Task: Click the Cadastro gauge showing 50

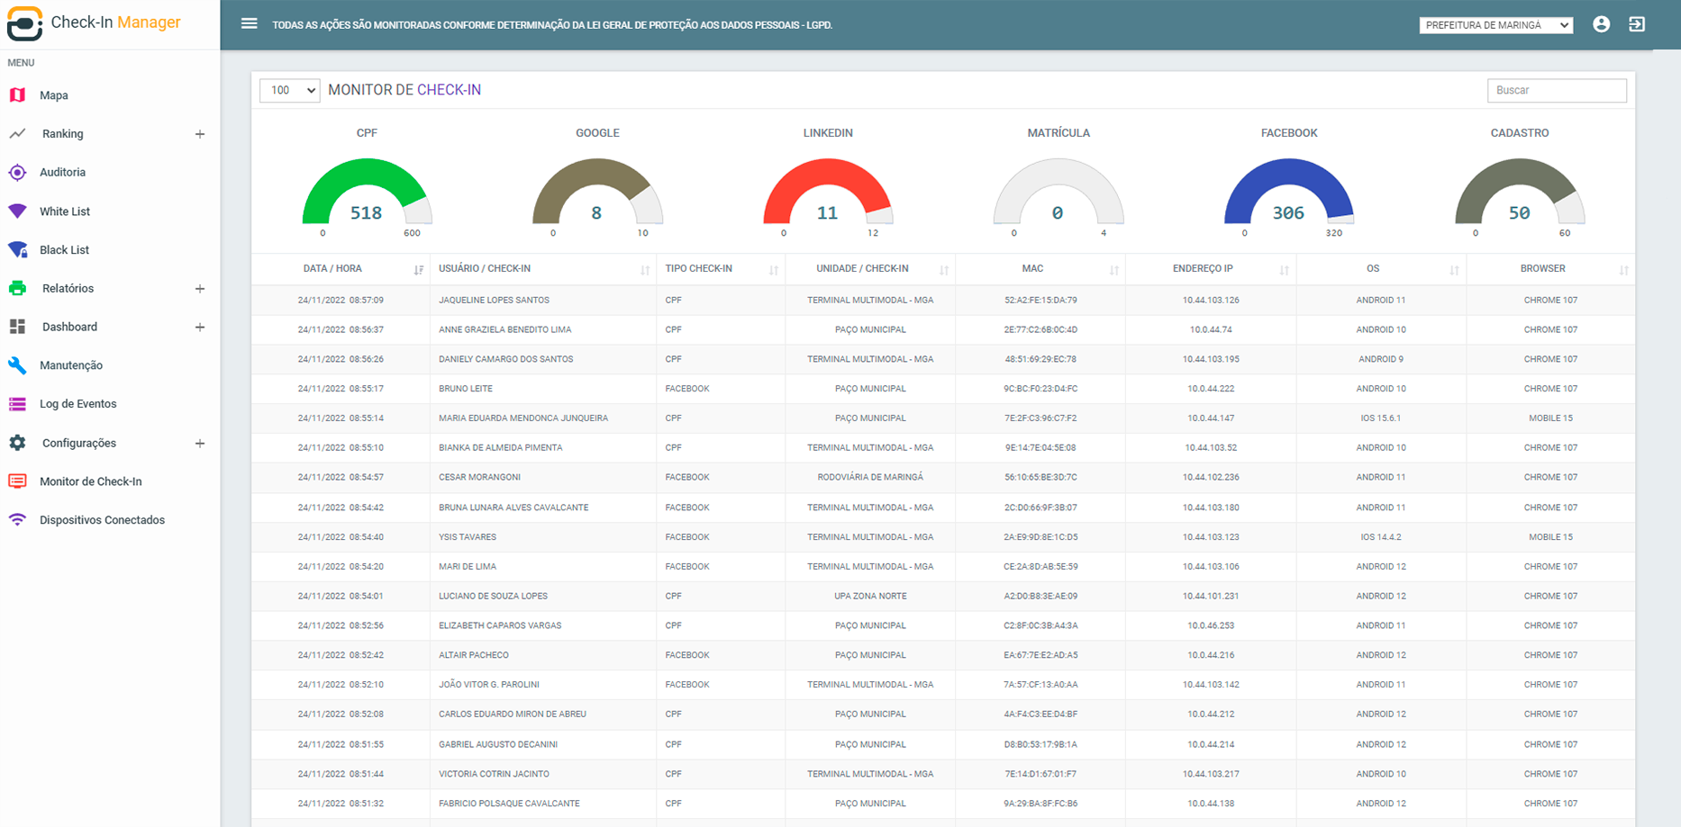Action: pos(1520,191)
